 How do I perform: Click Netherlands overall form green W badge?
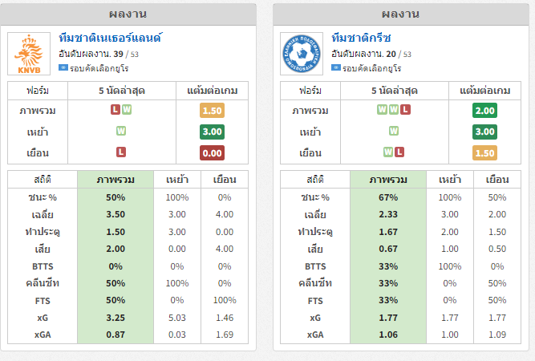127,110
